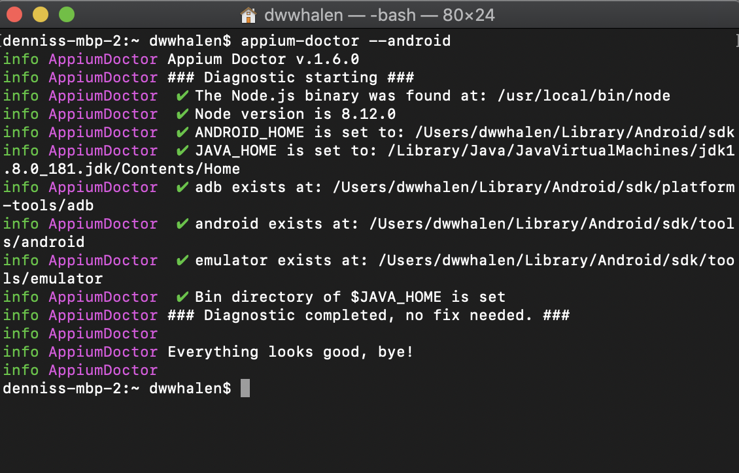The width and height of the screenshot is (739, 473).
Task: Click the checkmark beside JAVA_HOME is set
Action: (182, 151)
